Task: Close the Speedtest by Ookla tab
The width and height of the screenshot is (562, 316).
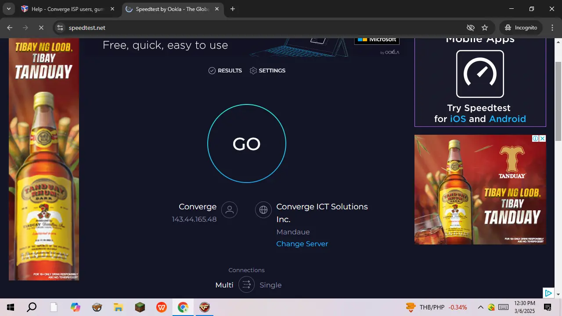Action: [216, 9]
